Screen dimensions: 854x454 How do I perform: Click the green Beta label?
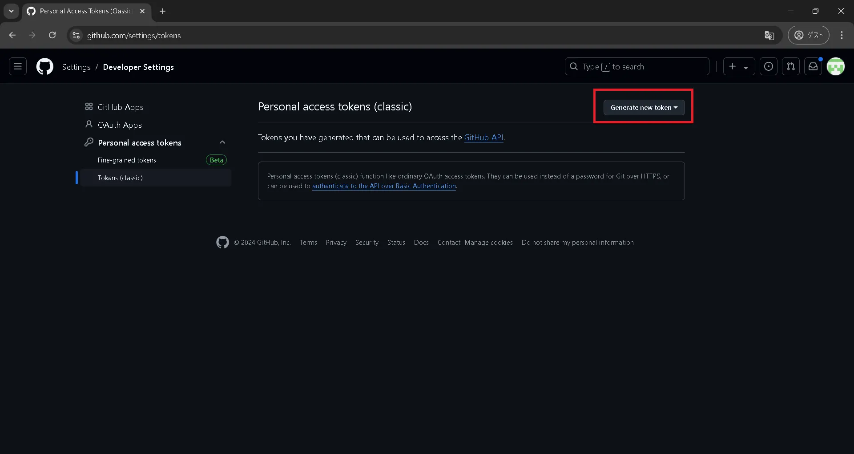[216, 160]
